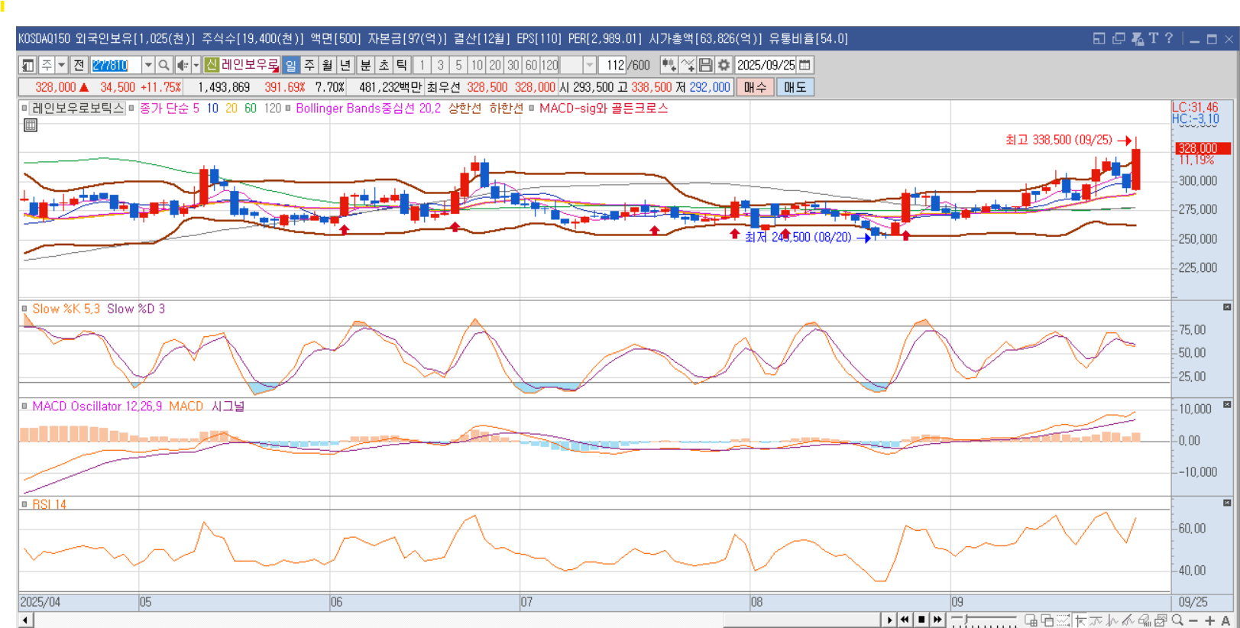Click the T font icon in title bar

coord(1154,38)
